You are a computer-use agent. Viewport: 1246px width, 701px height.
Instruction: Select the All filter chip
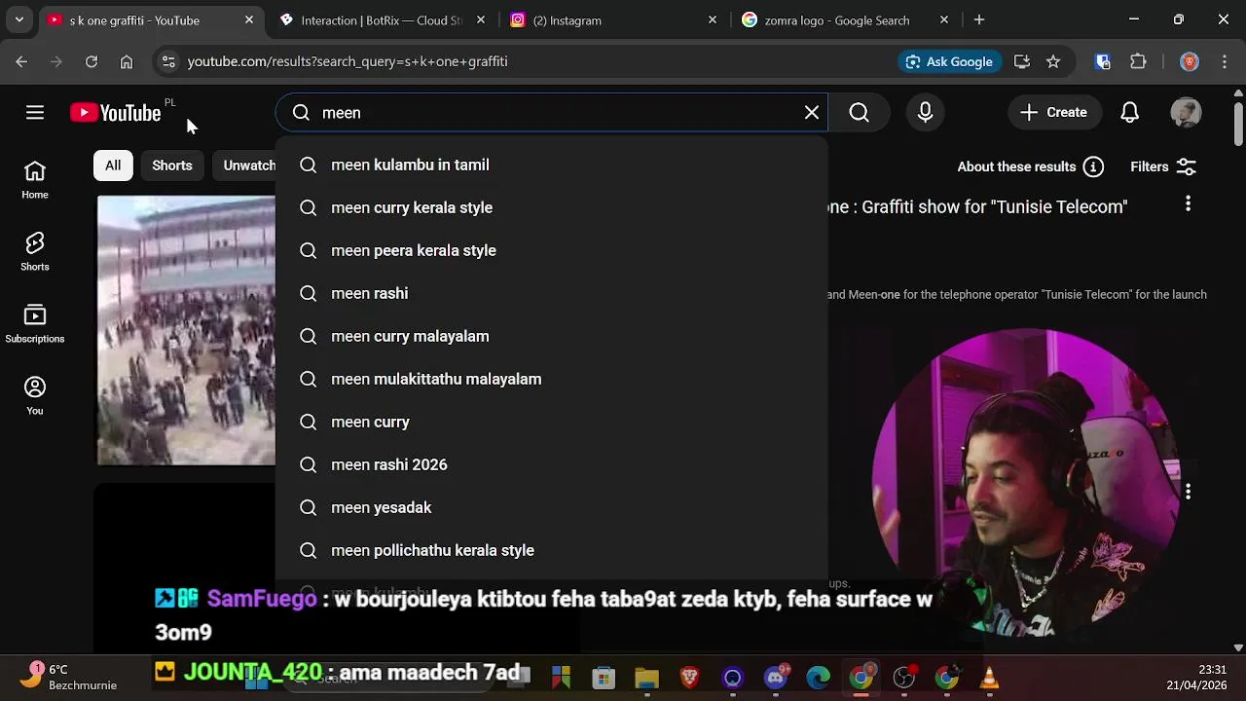[113, 166]
